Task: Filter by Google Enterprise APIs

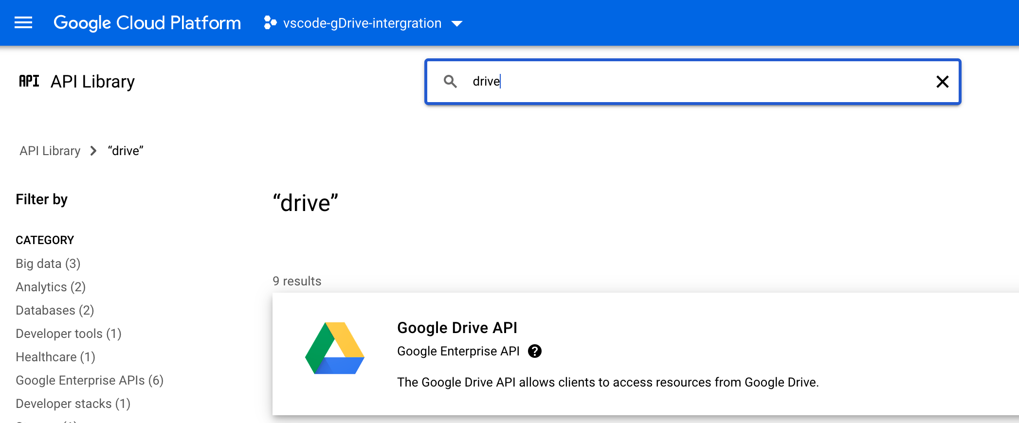Action: [90, 380]
